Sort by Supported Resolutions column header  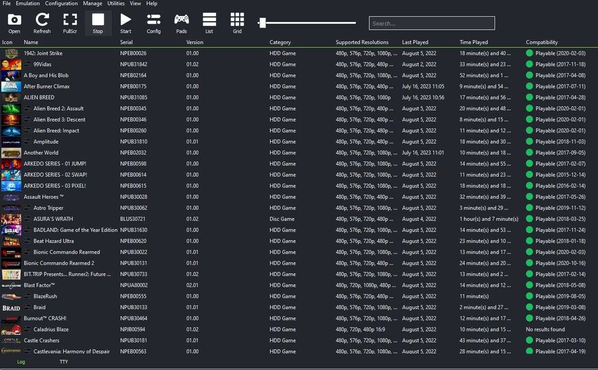(362, 42)
